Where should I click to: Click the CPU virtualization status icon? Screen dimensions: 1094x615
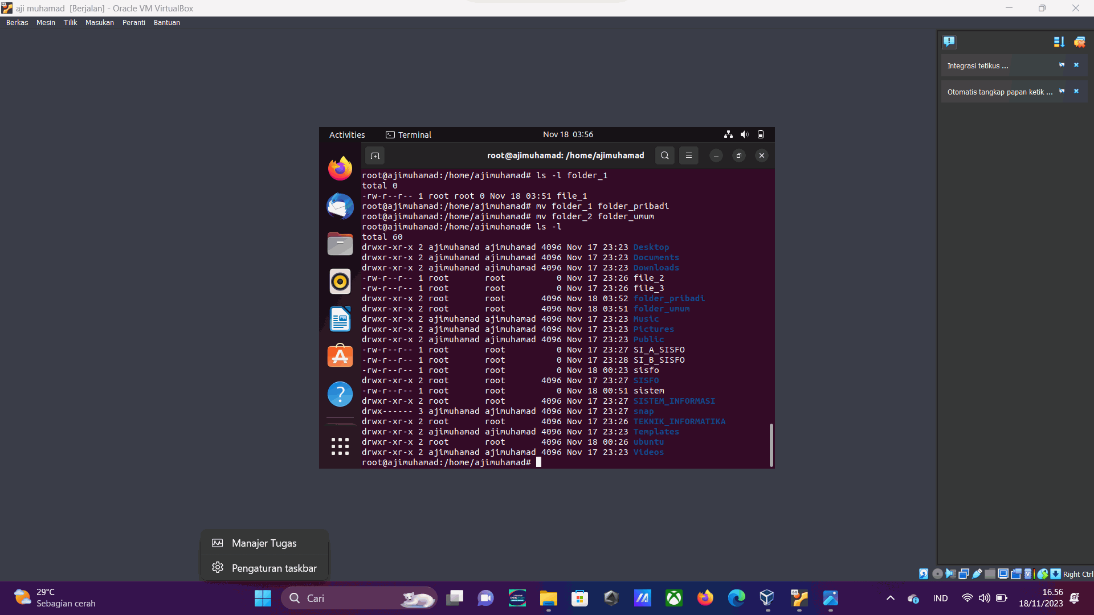coord(1028,574)
